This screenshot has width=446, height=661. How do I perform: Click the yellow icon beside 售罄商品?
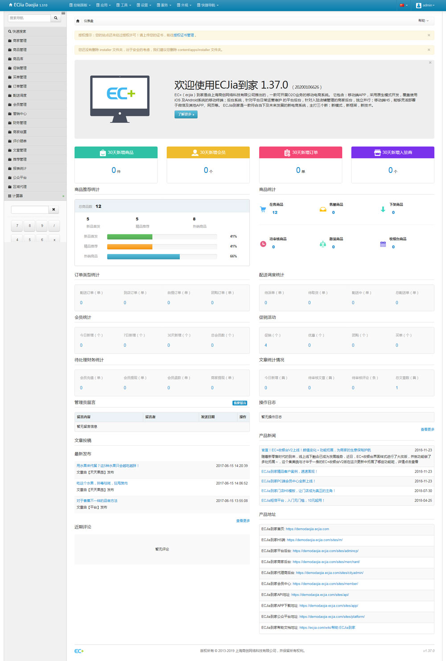click(323, 209)
